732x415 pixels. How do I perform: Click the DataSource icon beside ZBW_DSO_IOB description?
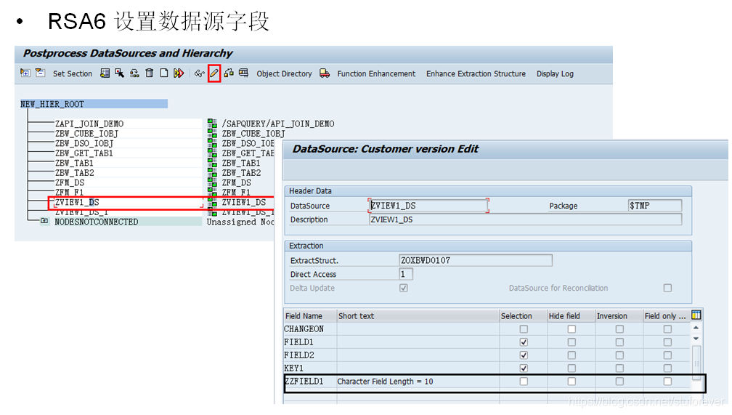(212, 143)
